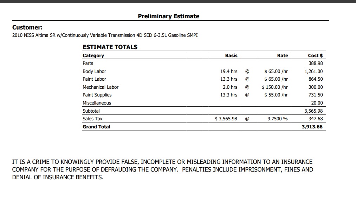Screen dimensions: 356x207
Task: Click the Category column header
Action: click(x=93, y=55)
